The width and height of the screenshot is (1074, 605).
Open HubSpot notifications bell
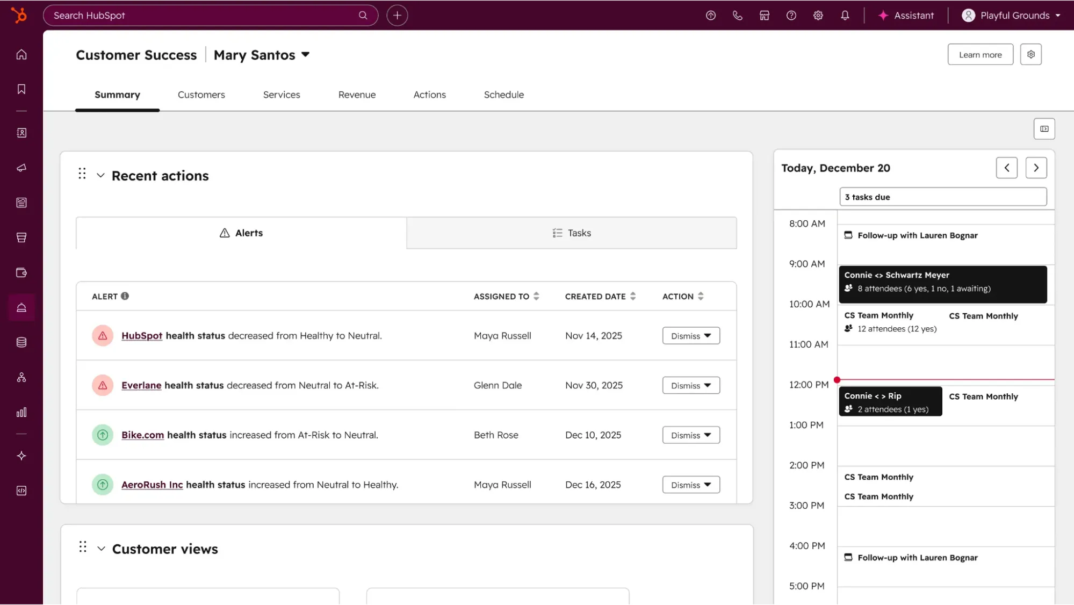pyautogui.click(x=845, y=15)
